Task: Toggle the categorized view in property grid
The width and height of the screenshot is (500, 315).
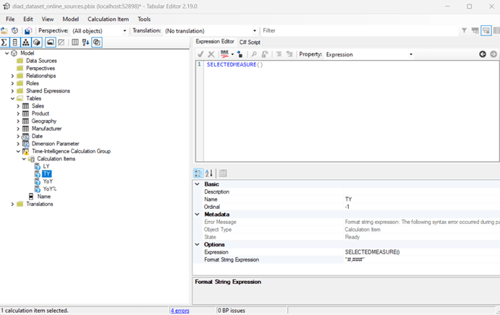Action: pyautogui.click(x=199, y=173)
